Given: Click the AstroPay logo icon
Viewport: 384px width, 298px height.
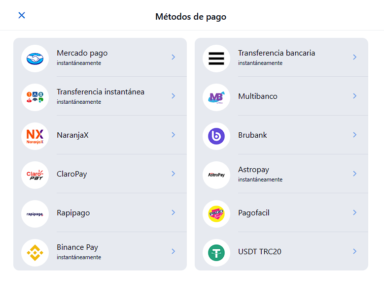Looking at the screenshot, I should (x=216, y=175).
